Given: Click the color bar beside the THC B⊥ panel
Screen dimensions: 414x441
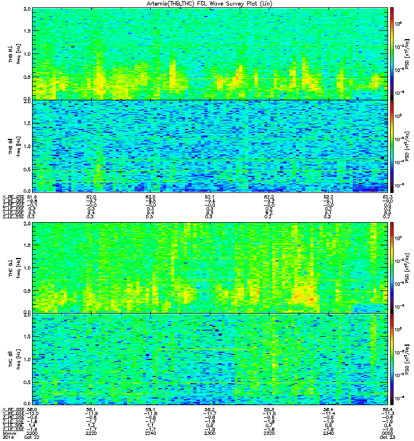Looking at the screenshot, I should (x=392, y=268).
